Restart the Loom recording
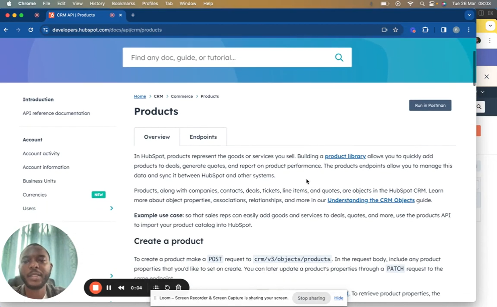 (167, 288)
